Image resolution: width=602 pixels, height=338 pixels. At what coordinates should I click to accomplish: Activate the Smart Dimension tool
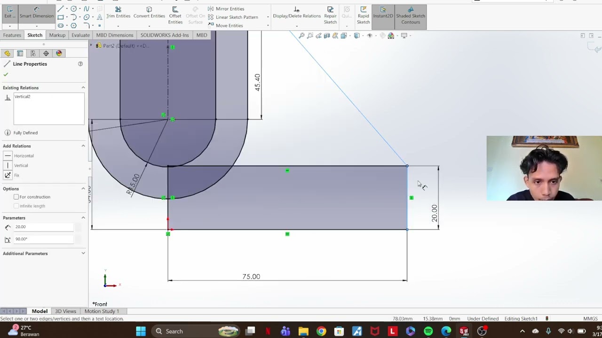(x=37, y=13)
